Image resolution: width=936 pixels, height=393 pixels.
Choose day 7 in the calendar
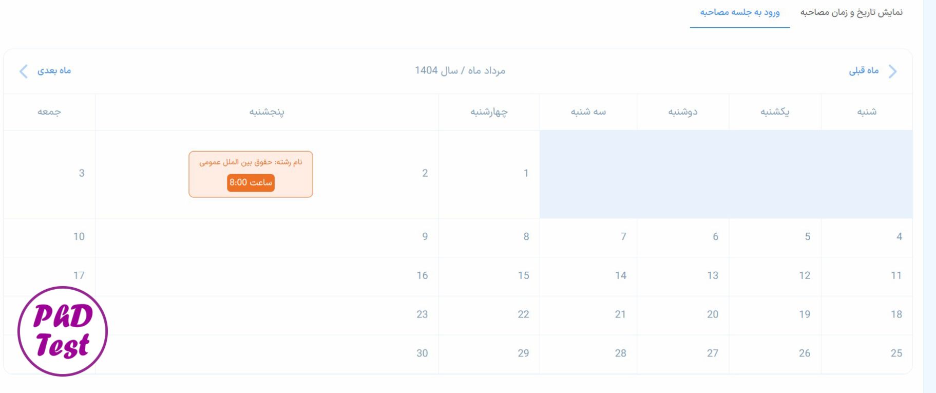point(623,236)
